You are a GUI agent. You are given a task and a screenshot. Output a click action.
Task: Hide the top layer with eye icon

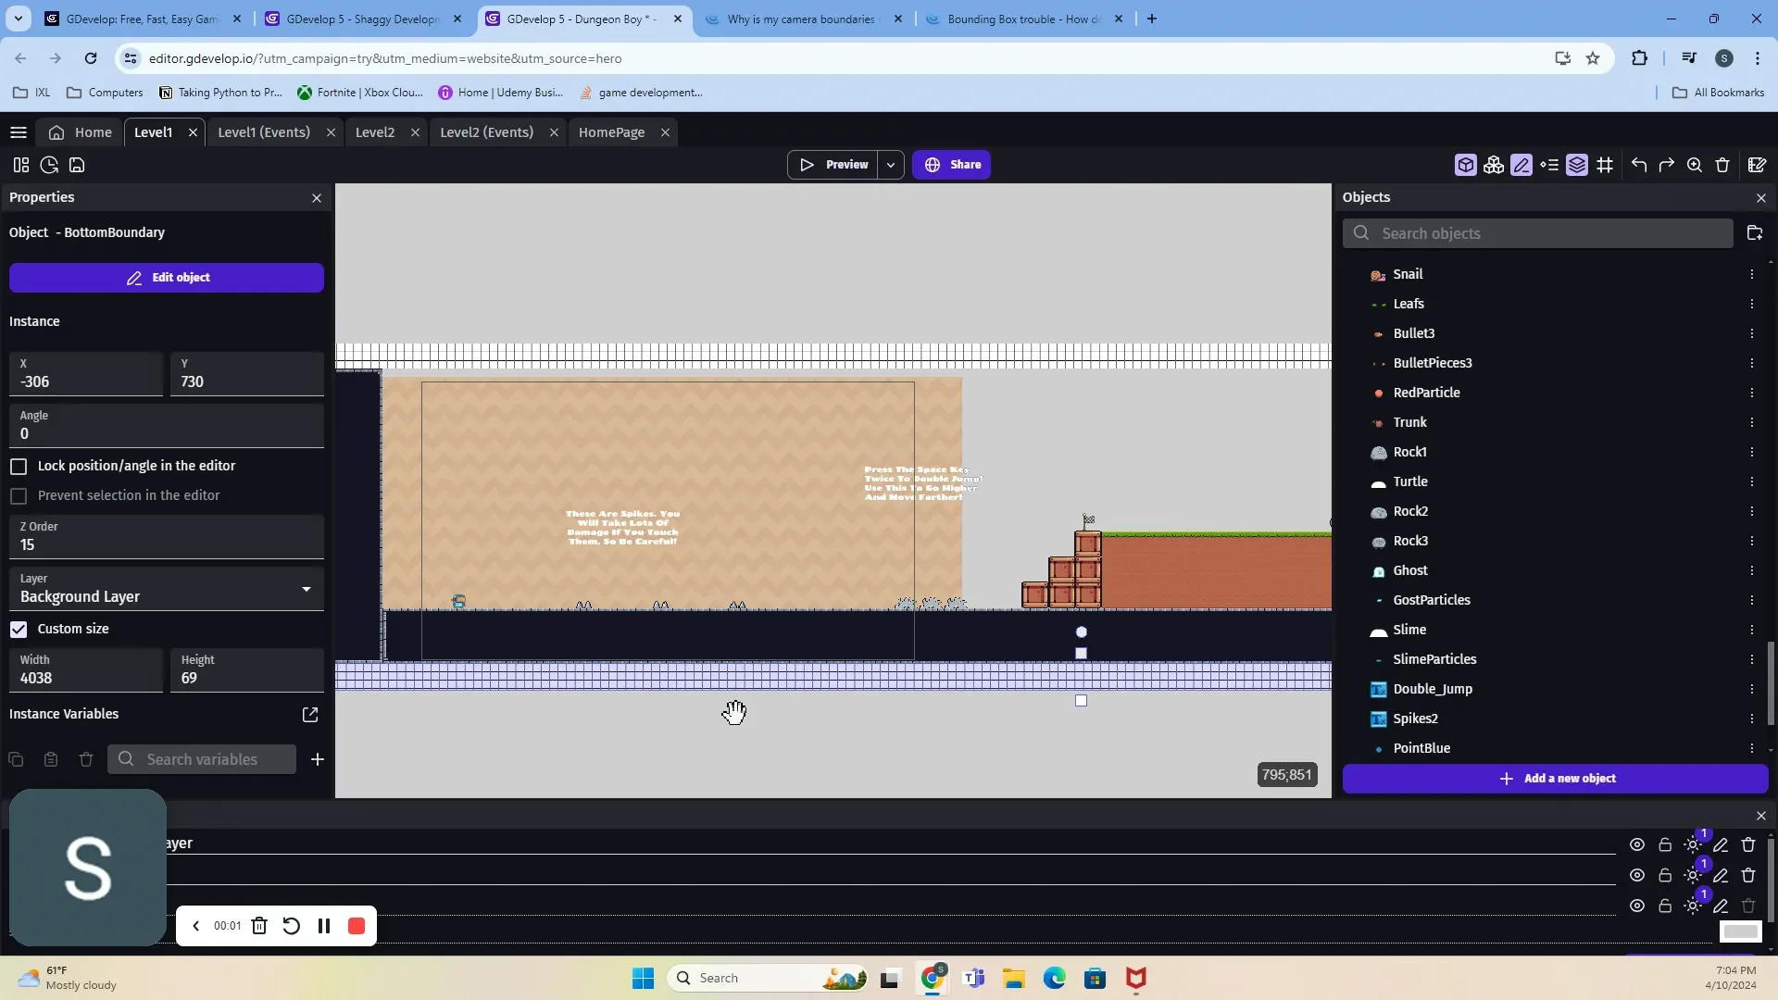(x=1636, y=844)
